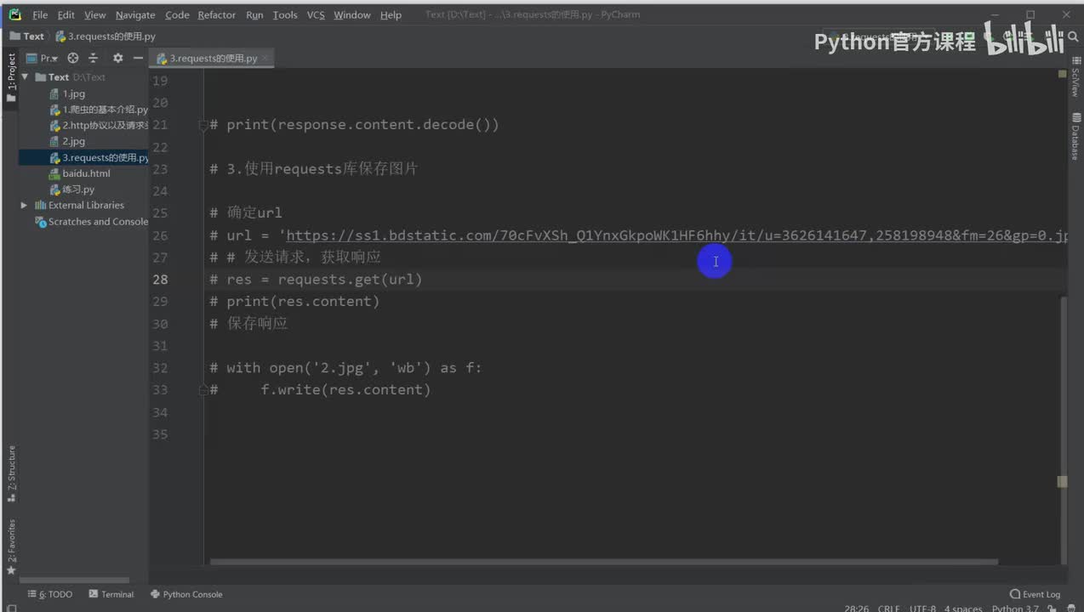Open Project panel settings gear

click(x=117, y=58)
